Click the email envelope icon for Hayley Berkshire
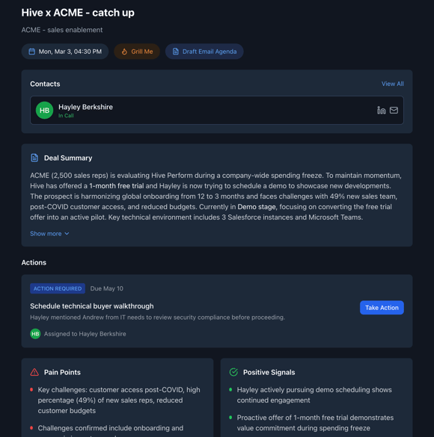The height and width of the screenshot is (437, 434). 394,111
